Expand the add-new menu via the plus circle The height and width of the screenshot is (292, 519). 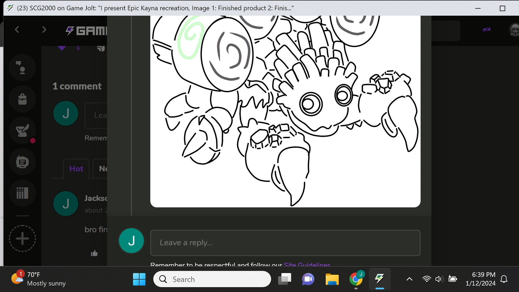click(x=22, y=238)
